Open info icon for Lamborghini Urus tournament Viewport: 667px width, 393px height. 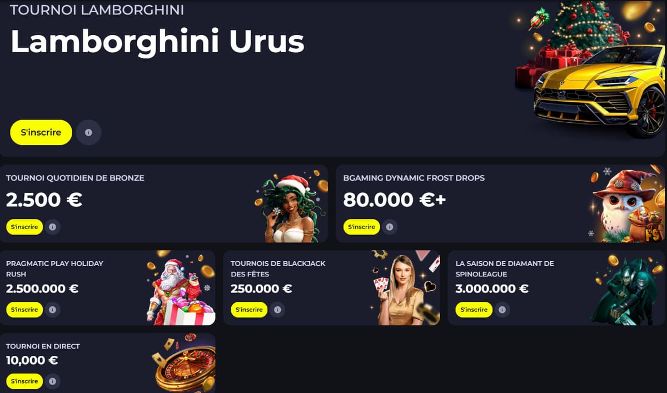pyautogui.click(x=88, y=133)
